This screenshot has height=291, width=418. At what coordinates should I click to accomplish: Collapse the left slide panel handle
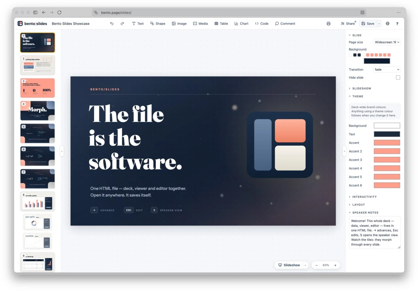[x=62, y=151]
